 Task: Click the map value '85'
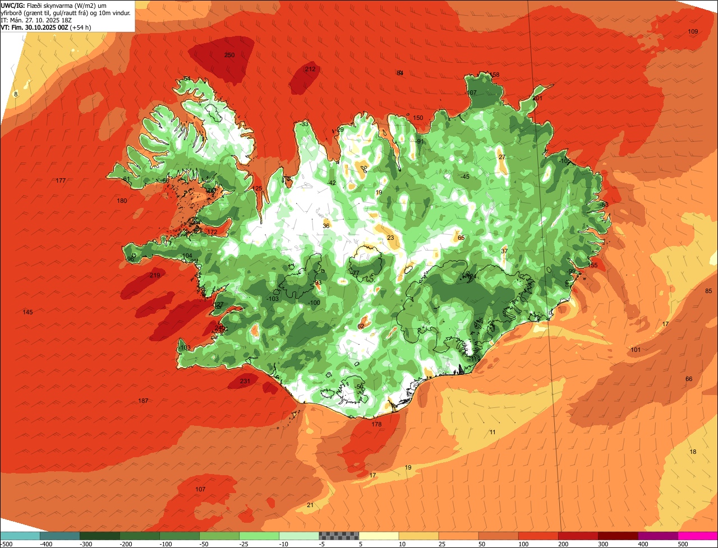click(708, 291)
